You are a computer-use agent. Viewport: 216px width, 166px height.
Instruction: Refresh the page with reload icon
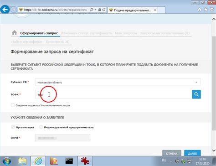pyautogui.click(x=104, y=10)
